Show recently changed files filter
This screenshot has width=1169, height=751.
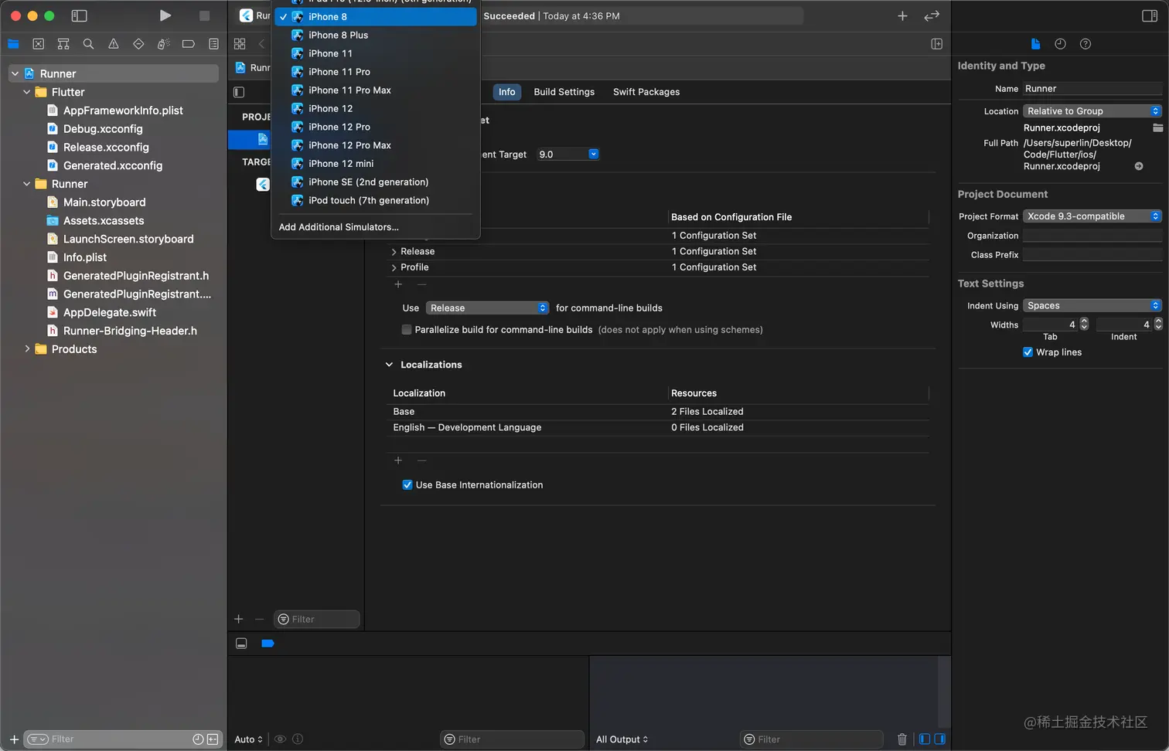tap(198, 739)
